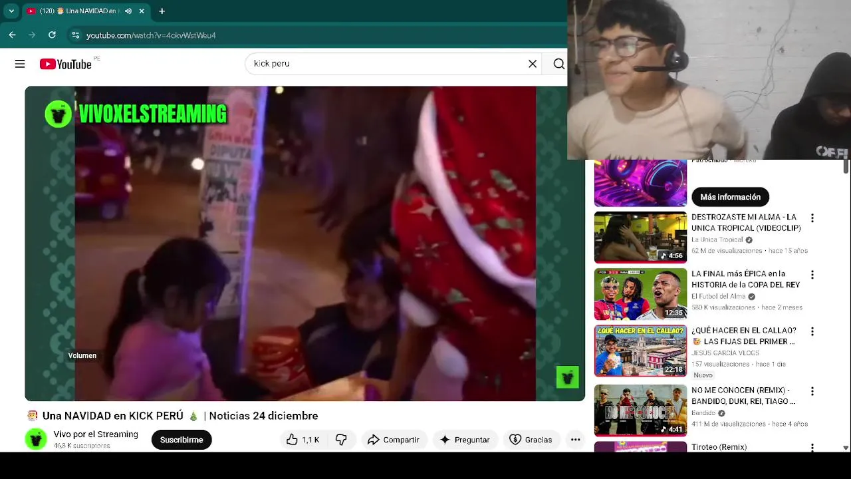Click the sponsored headphones ad thumbnail
This screenshot has width=851, height=479.
[x=640, y=183]
